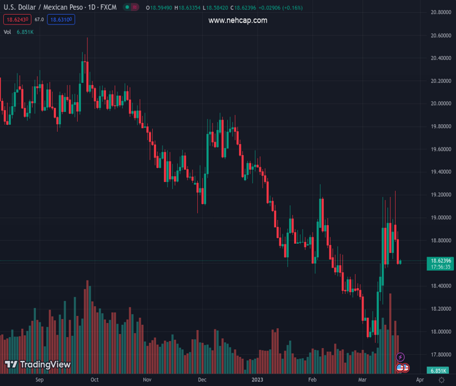456x386 pixels.
Task: Click the 18.40000 price axis label
Action: pyautogui.click(x=441, y=286)
